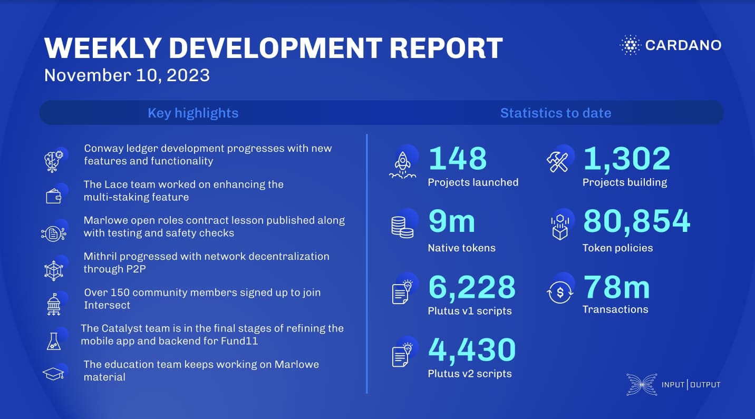The image size is (755, 419).
Task: Click the Token policies label
Action: click(617, 248)
